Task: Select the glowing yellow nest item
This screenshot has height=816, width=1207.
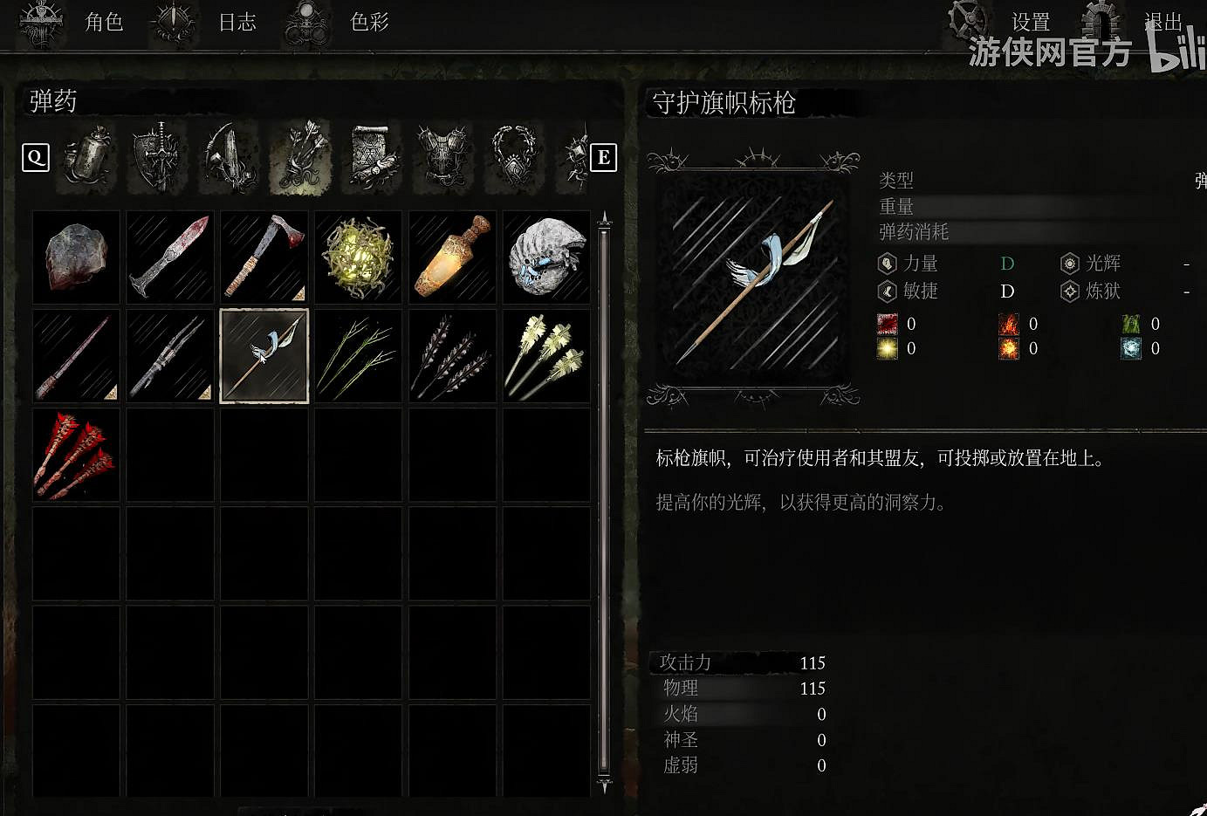Action: click(x=359, y=257)
